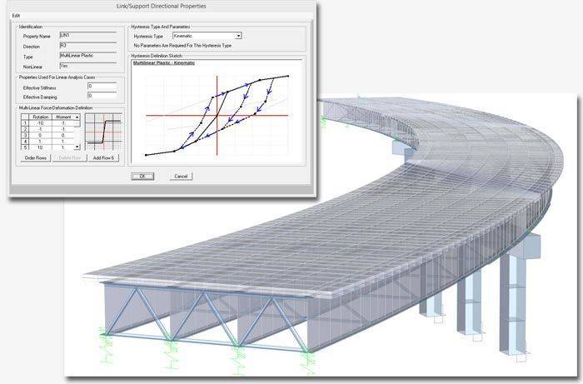The width and height of the screenshot is (583, 384).
Task: Click the Effective Damping label
Action: tap(40, 97)
